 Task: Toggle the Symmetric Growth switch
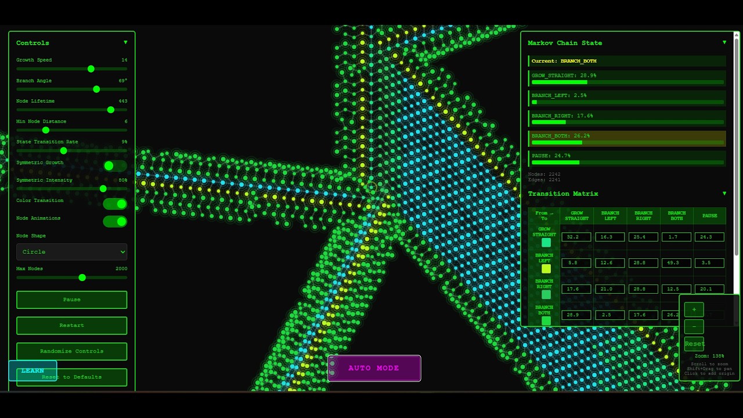[114, 166]
